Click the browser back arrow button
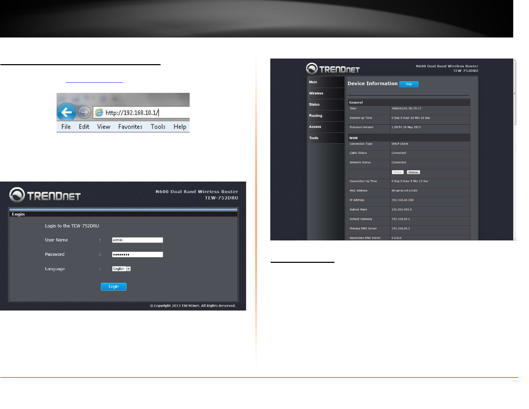529x409 pixels. pyautogui.click(x=67, y=112)
